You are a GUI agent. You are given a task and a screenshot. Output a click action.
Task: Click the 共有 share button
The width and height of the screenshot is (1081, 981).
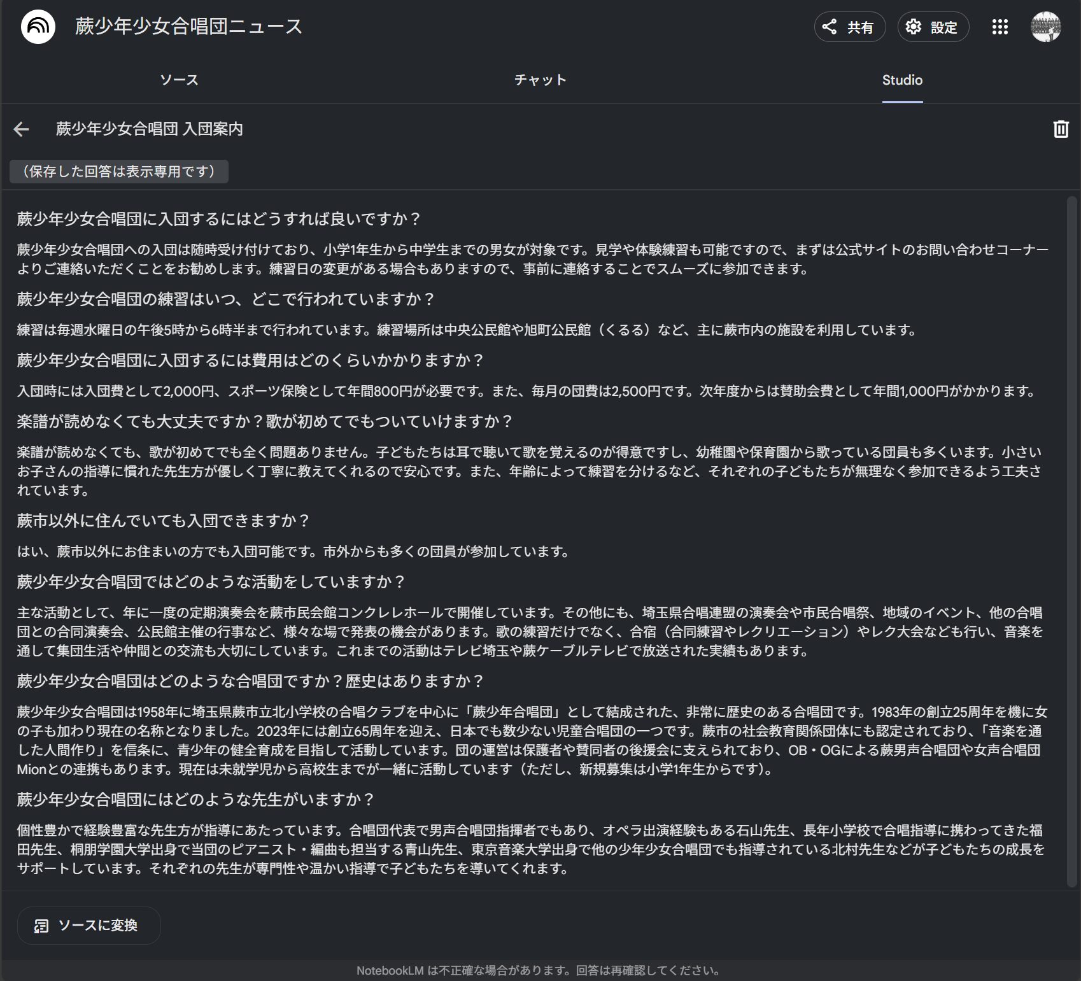[849, 27]
